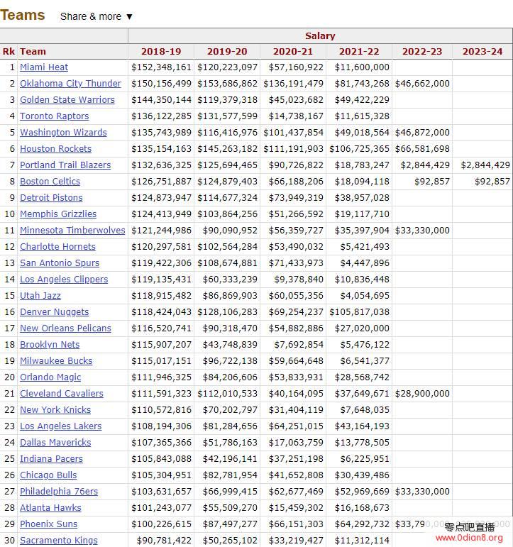
Task: Select Celtics 2023-24 value $92,857
Action: click(492, 182)
